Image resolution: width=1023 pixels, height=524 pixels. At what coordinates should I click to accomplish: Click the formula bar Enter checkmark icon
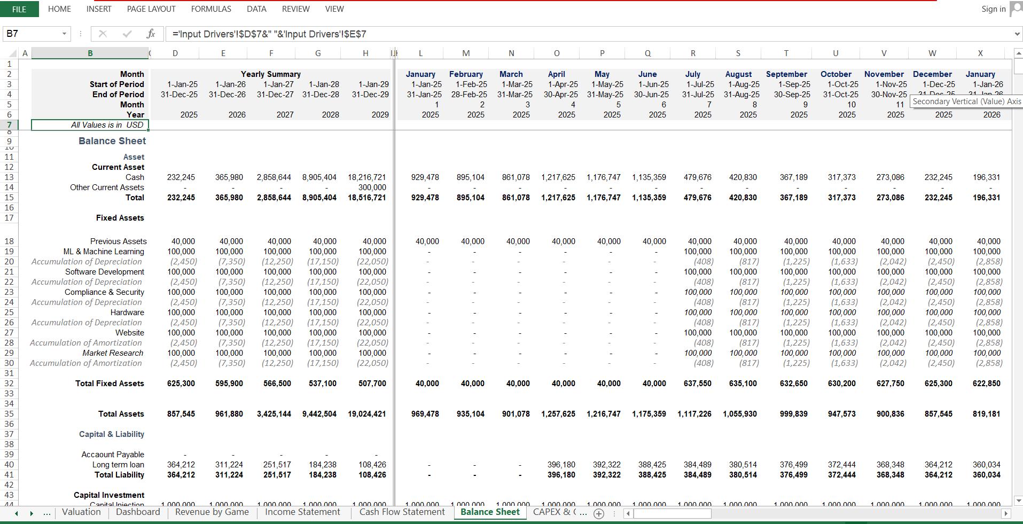point(127,34)
